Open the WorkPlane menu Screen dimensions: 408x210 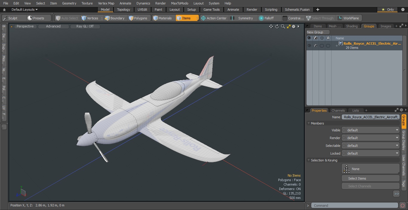[x=349, y=18]
